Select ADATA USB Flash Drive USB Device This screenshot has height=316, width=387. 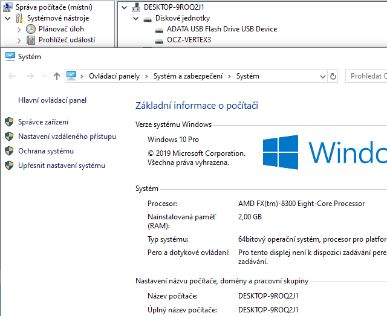222,29
